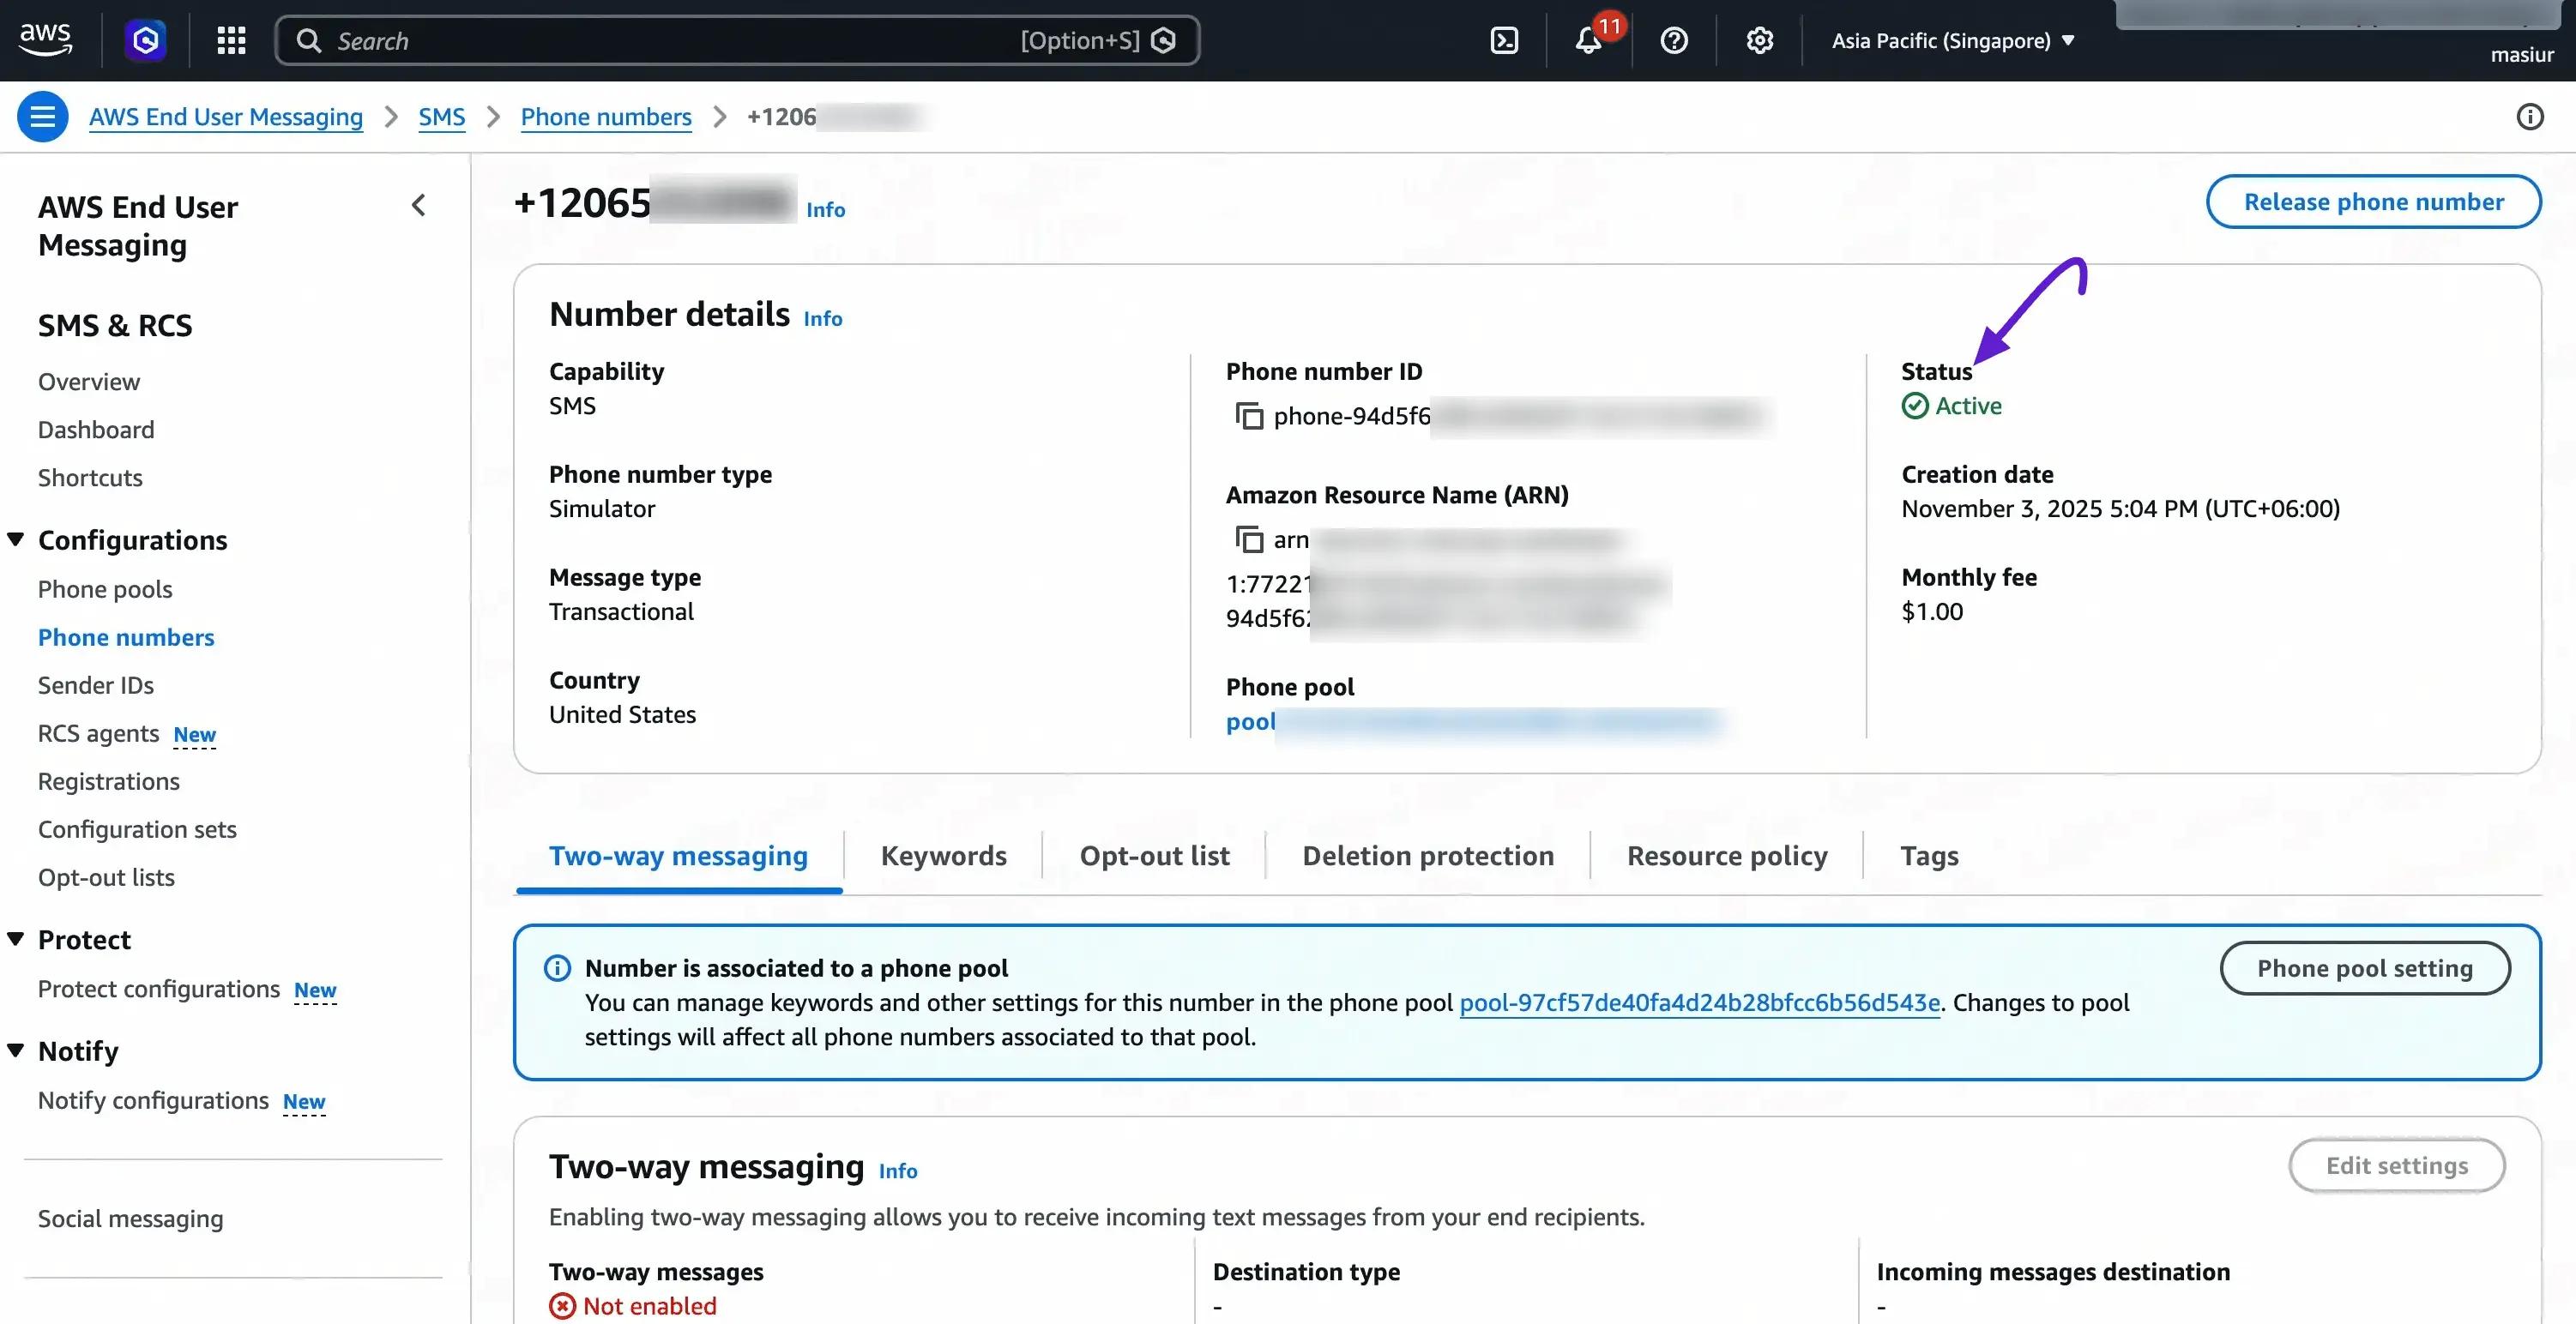2576x1324 pixels.
Task: Switch to Tags tab
Action: coord(1929,855)
